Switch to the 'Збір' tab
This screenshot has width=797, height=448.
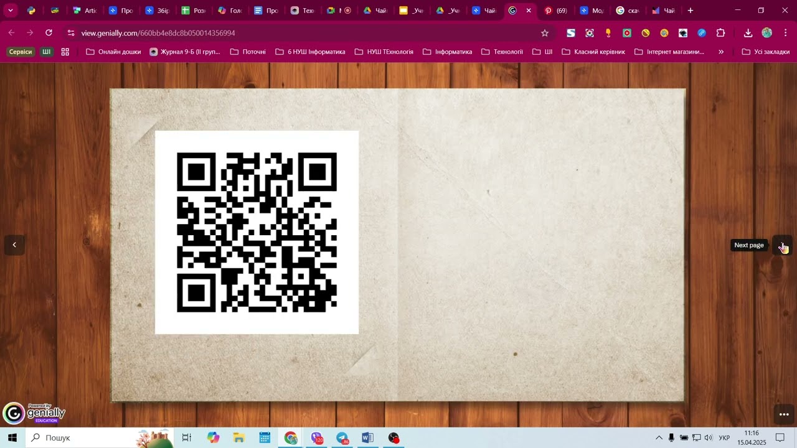pyautogui.click(x=157, y=11)
